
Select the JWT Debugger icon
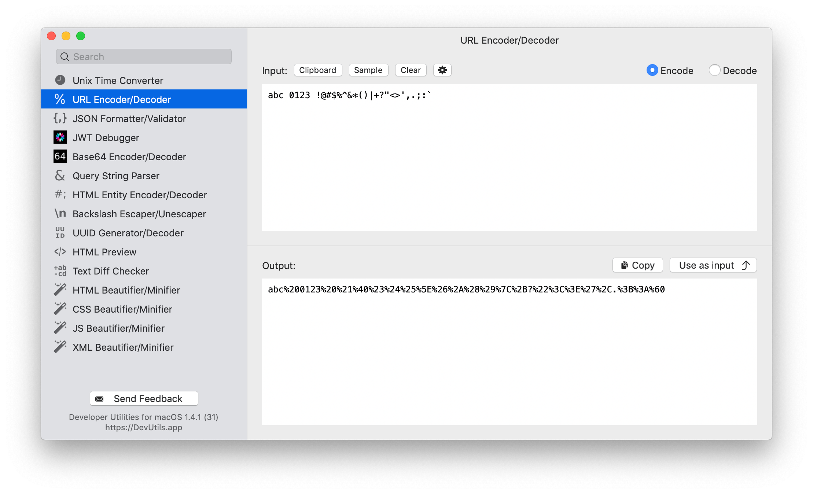coord(60,137)
